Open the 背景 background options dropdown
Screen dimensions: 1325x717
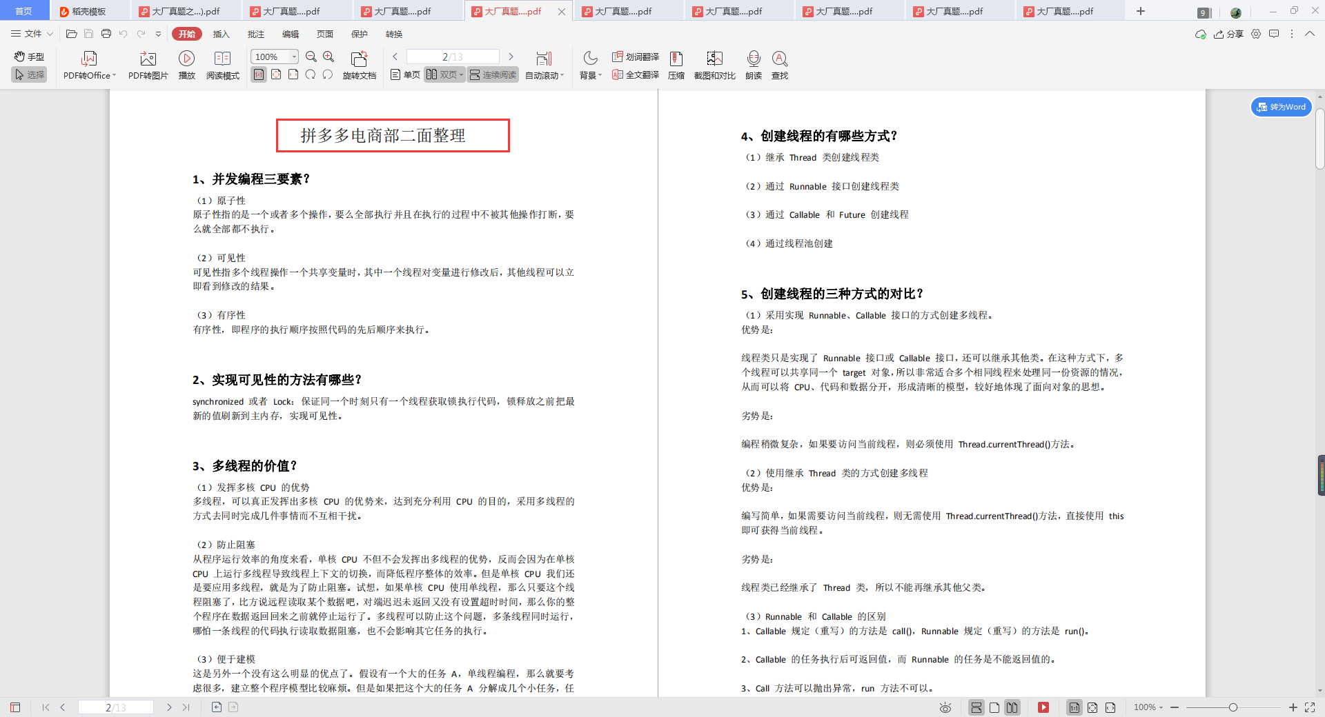pyautogui.click(x=590, y=74)
